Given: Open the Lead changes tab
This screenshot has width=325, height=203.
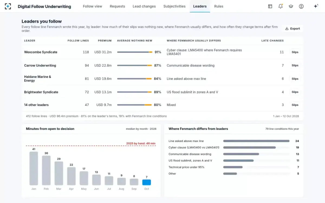Looking at the screenshot, I should click(x=144, y=6).
